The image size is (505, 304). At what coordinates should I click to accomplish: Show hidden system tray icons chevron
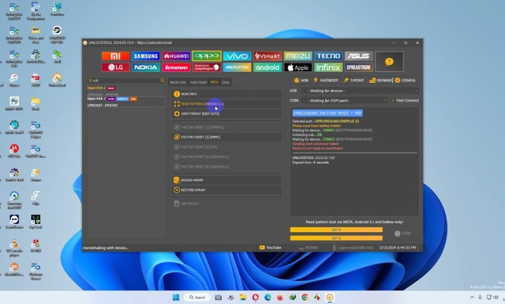[472, 298]
